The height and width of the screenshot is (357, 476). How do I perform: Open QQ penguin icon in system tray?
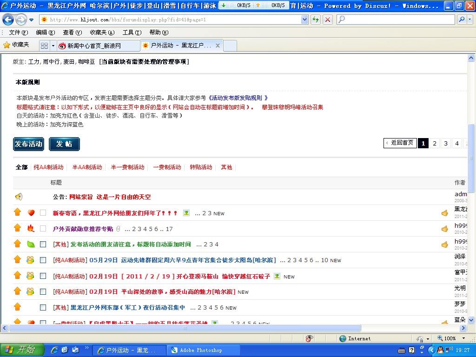432,350
